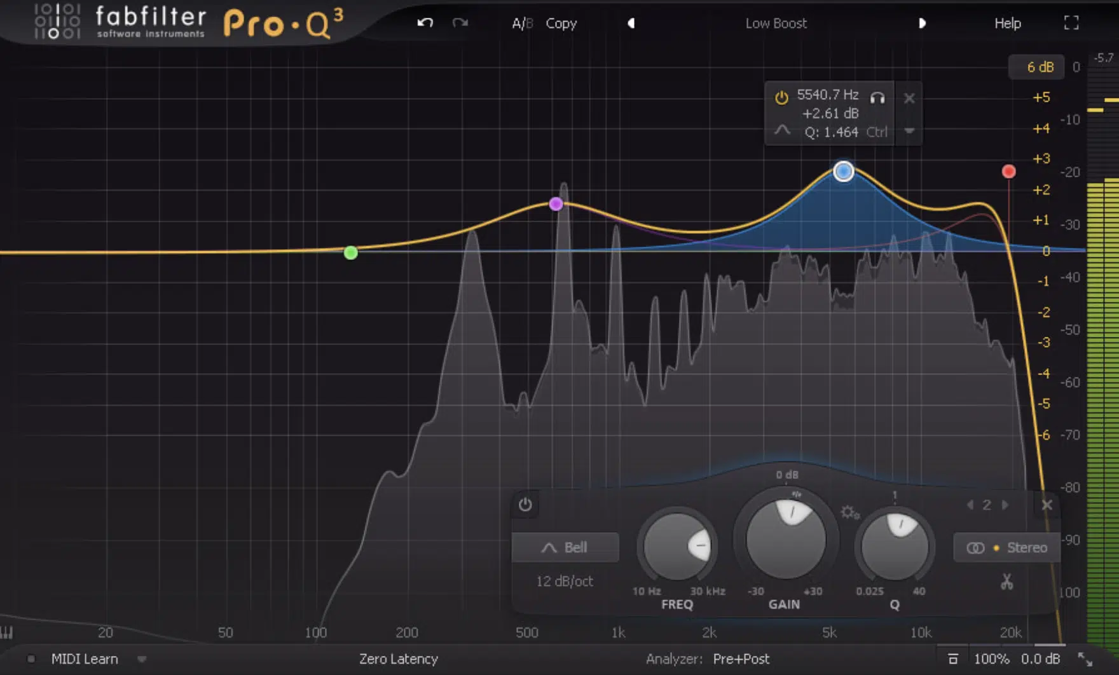
Task: Click the GAIN knob
Action: pos(786,540)
